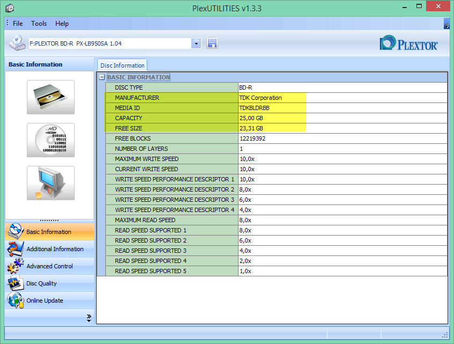This screenshot has height=344, width=454.
Task: Click the 12219392 free blocks value
Action: tap(253, 138)
